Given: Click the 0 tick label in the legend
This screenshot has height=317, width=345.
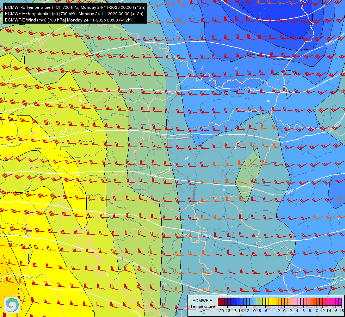Looking at the screenshot, I should (x=284, y=311).
